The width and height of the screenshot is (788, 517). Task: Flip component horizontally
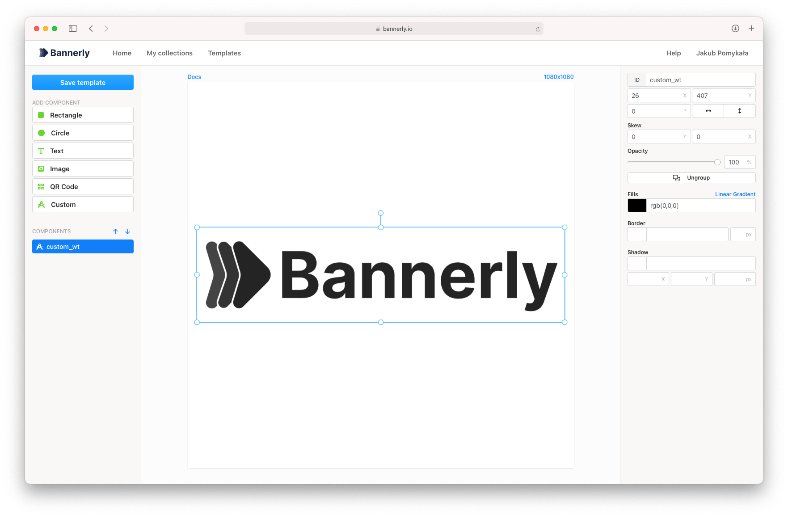708,111
